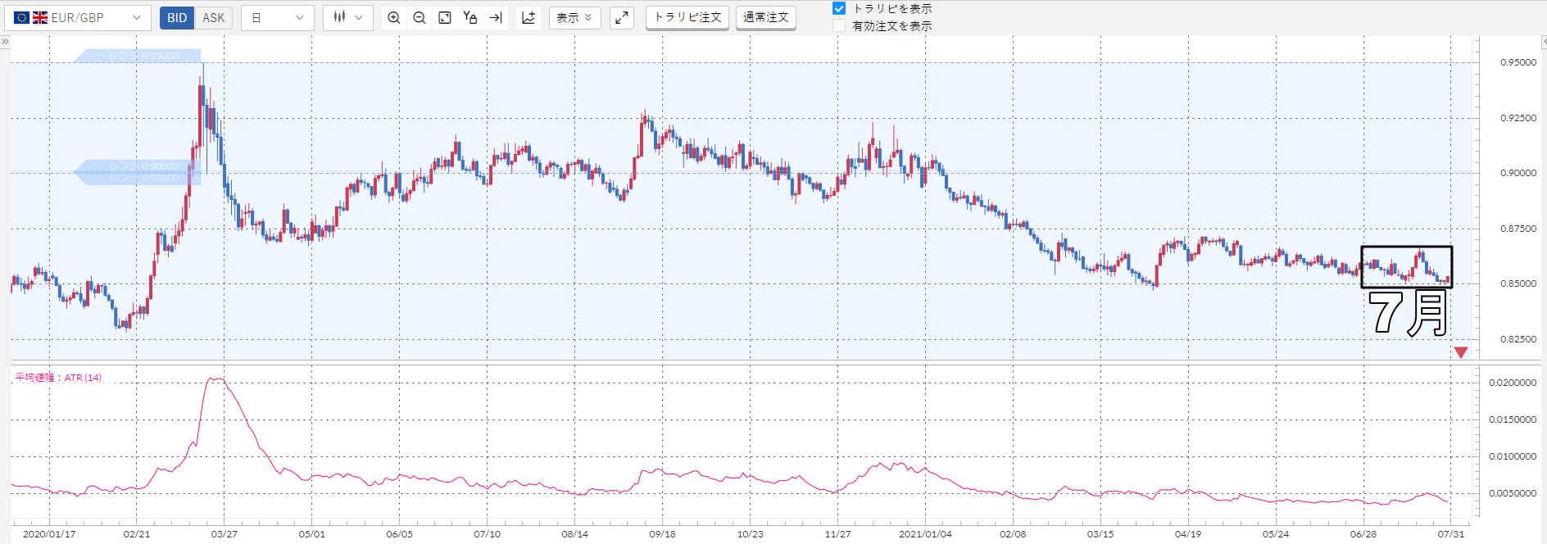
Task: Expand the left side panel arrows
Action: 5,41
